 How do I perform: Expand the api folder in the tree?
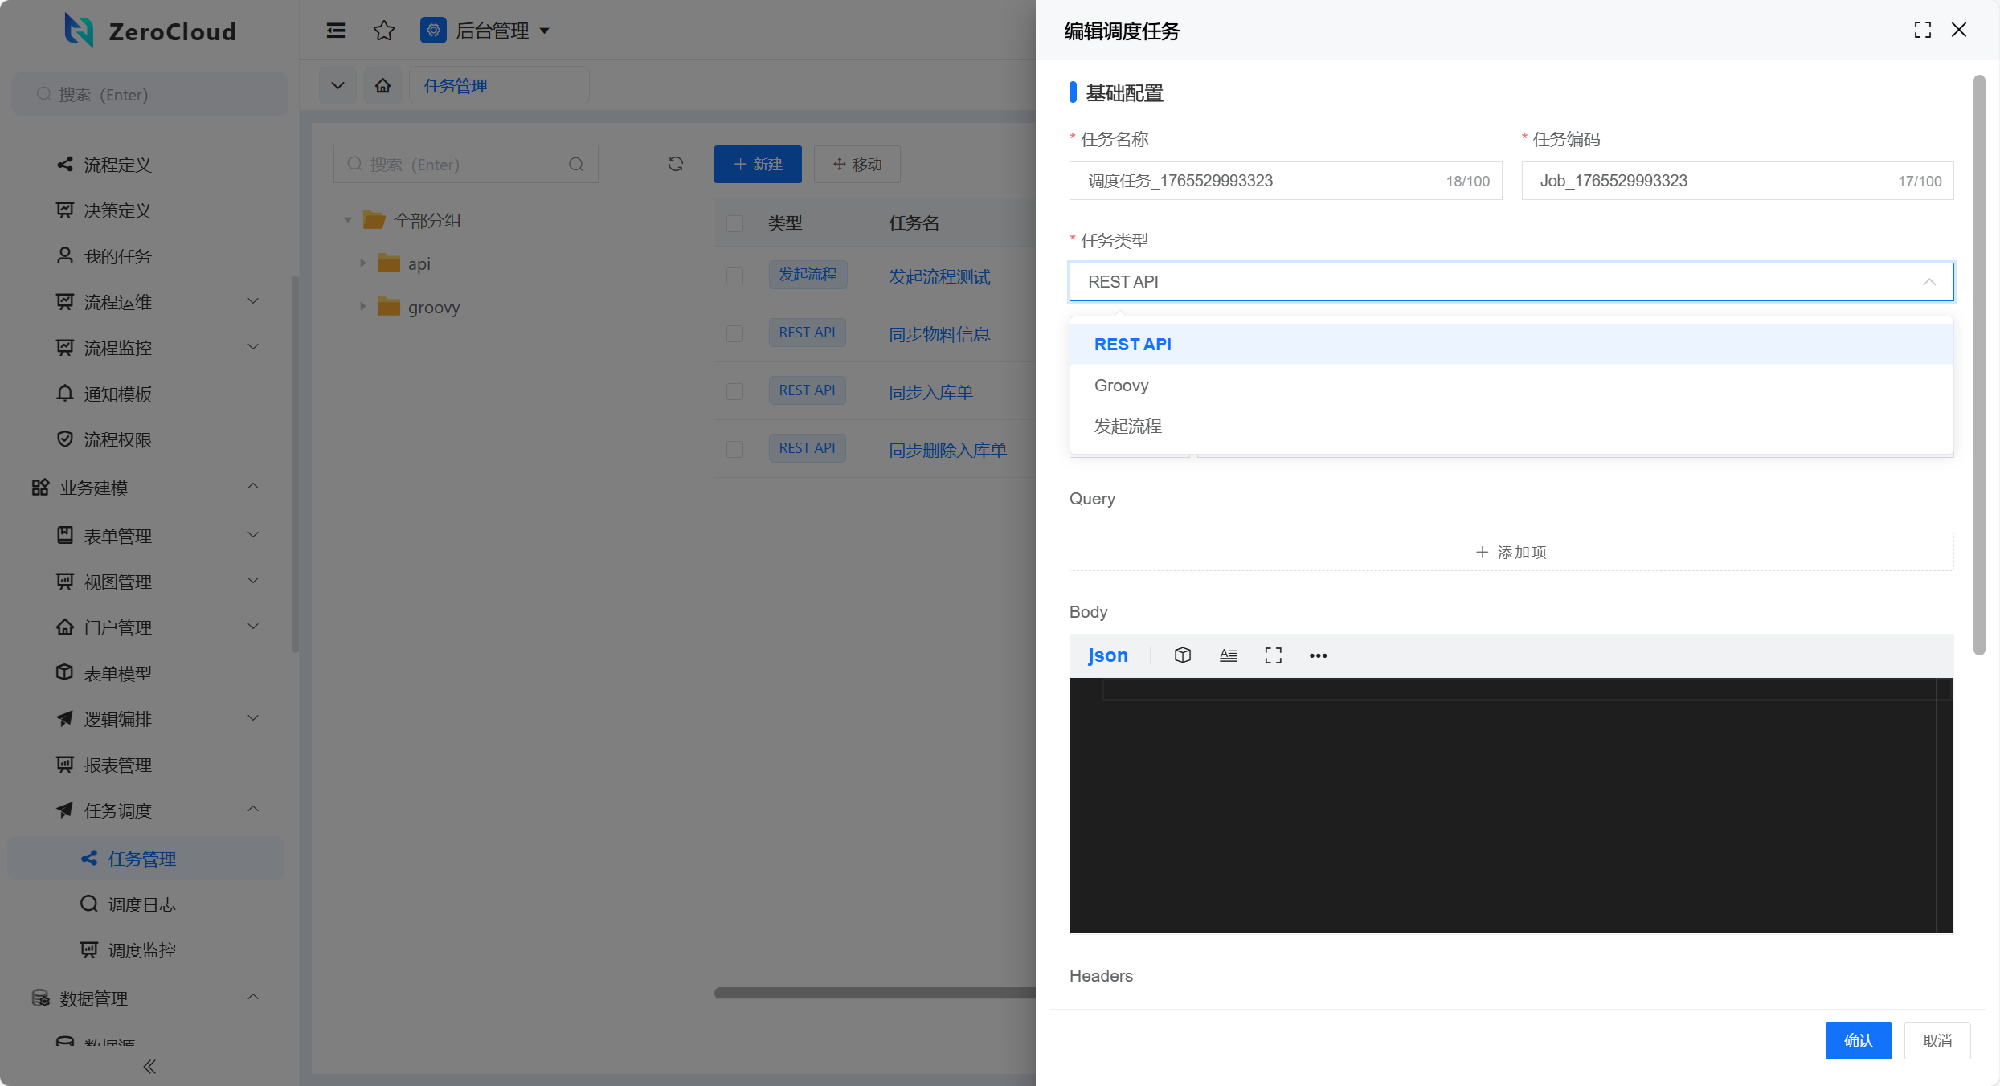(363, 263)
